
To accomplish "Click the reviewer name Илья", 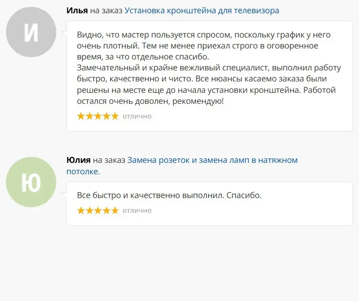I will pos(77,10).
